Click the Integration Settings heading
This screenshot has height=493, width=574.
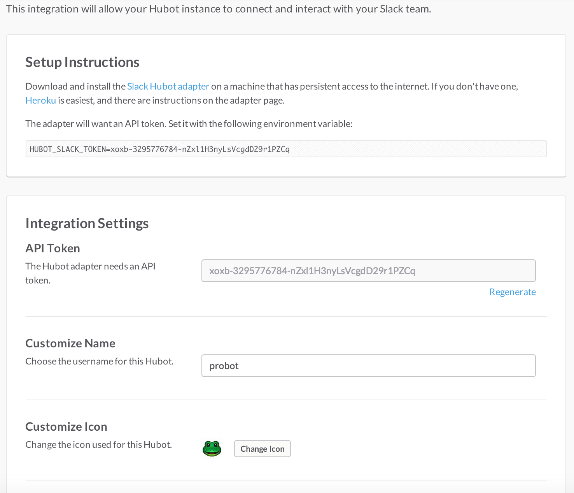(x=87, y=224)
